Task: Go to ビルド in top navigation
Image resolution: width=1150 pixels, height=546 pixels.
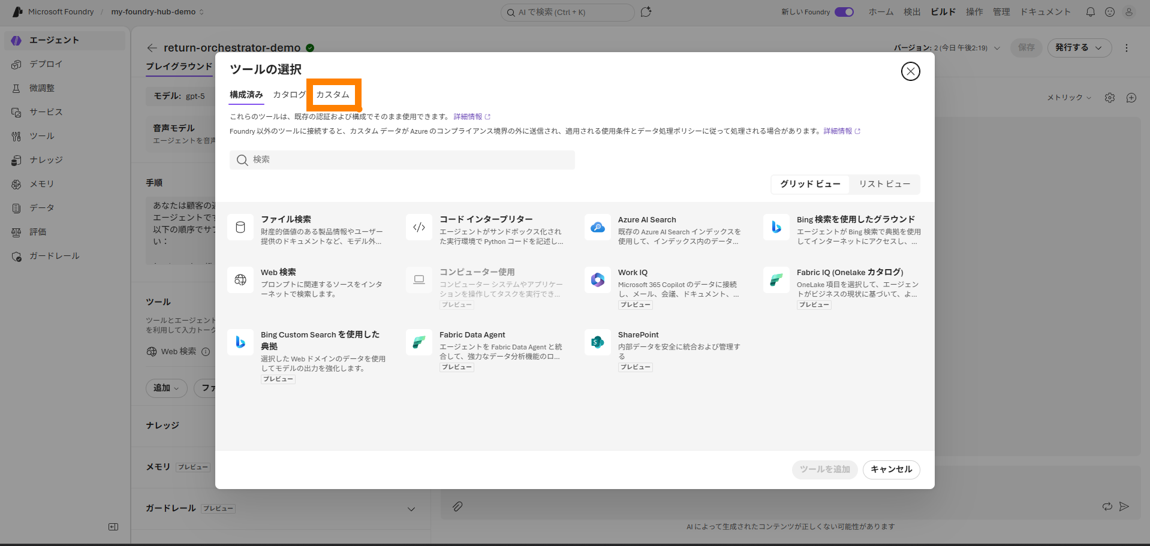Action: (x=943, y=12)
